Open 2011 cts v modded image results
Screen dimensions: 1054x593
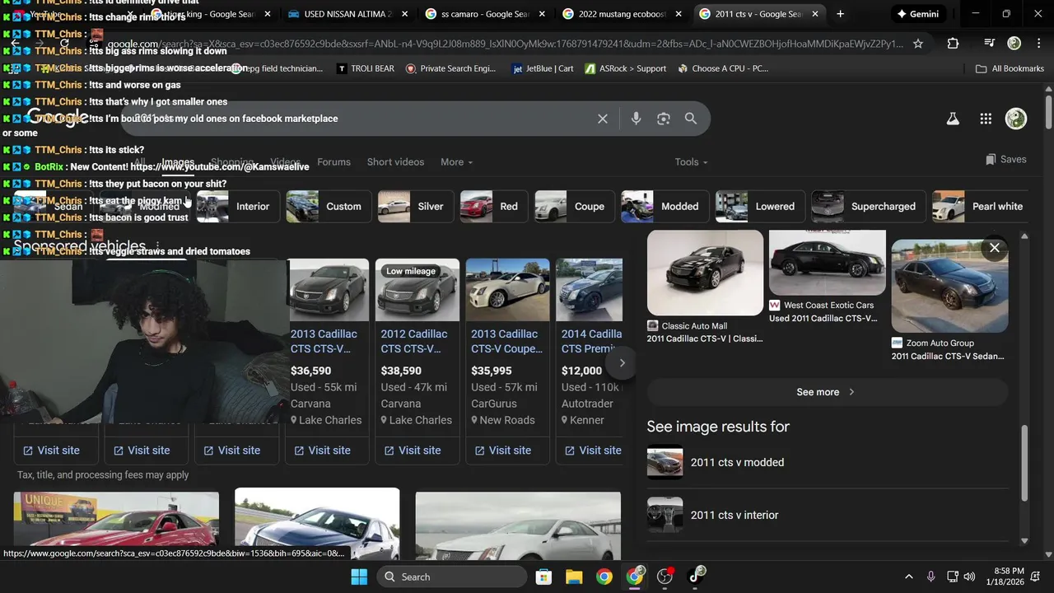(827, 462)
